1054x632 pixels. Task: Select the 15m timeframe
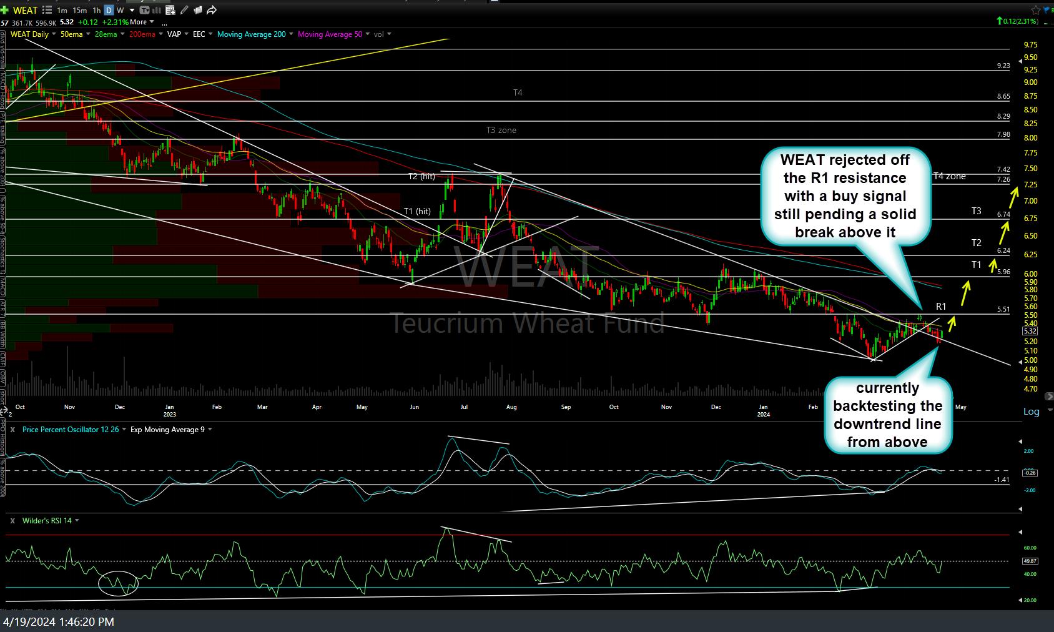coord(79,10)
